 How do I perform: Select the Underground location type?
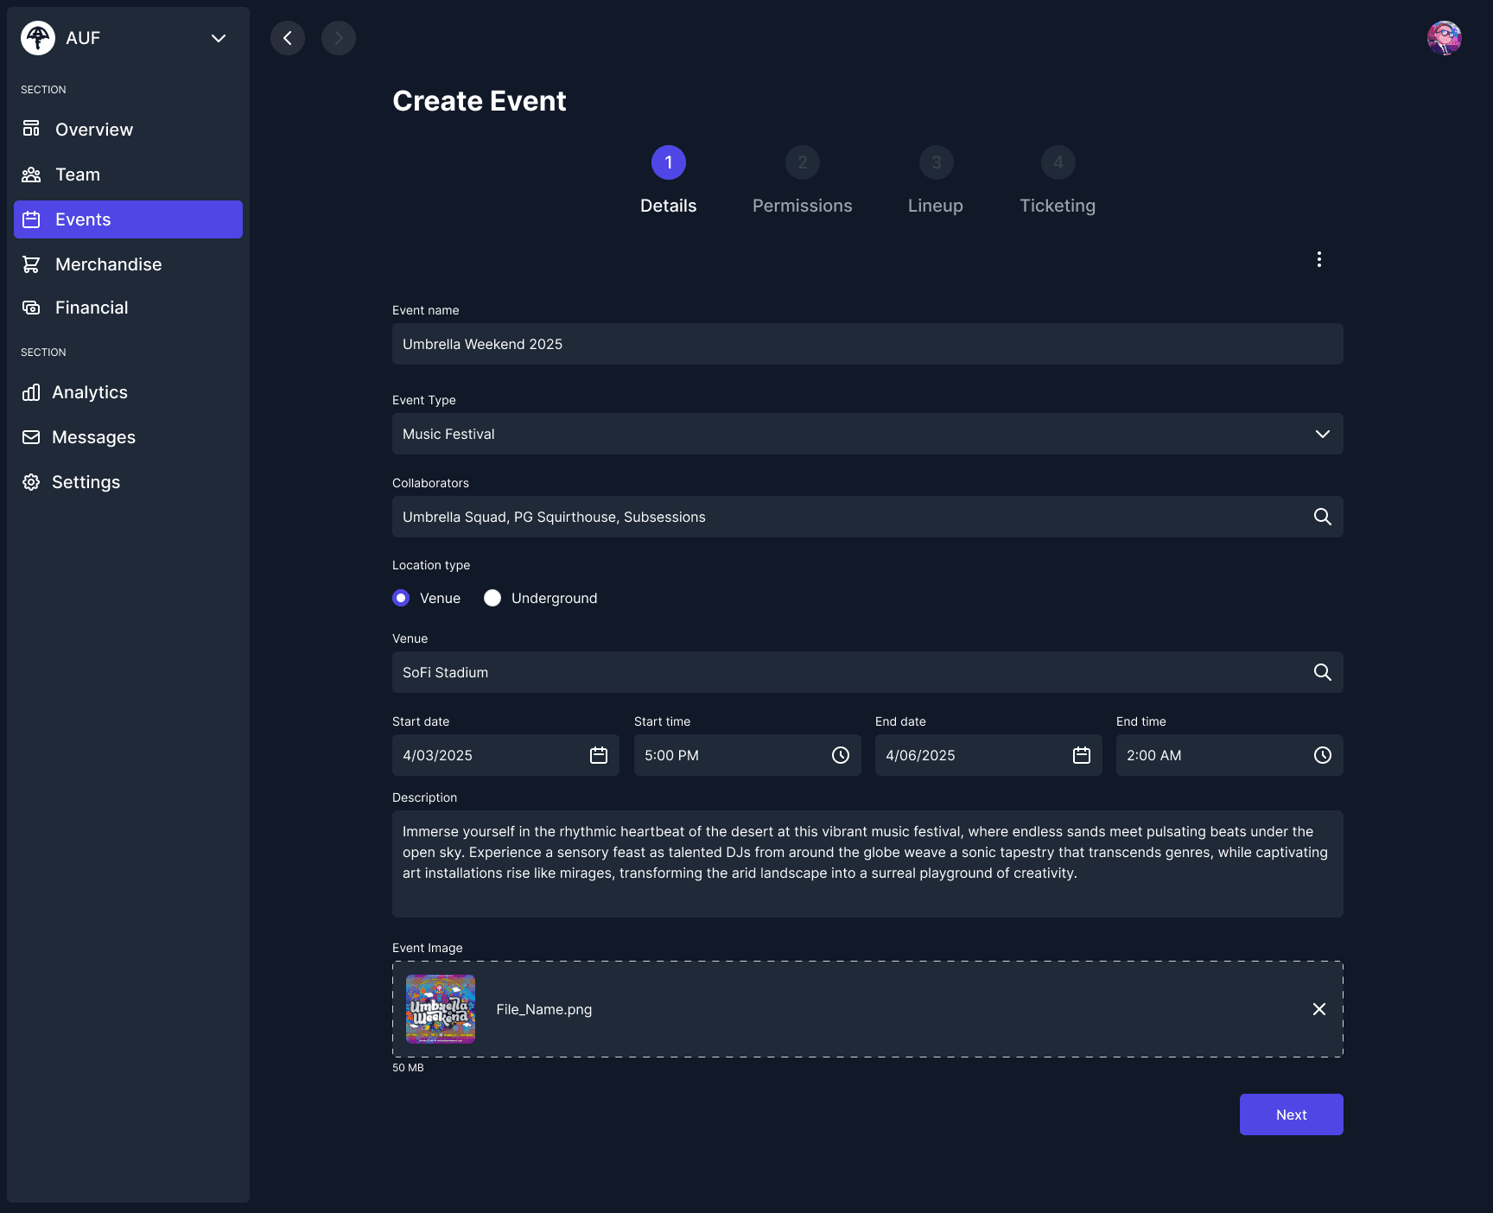(492, 598)
